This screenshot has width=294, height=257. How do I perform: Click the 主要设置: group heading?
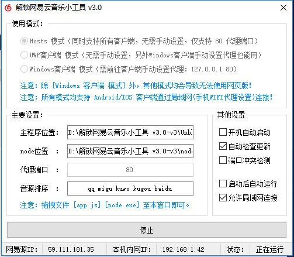click(x=27, y=115)
